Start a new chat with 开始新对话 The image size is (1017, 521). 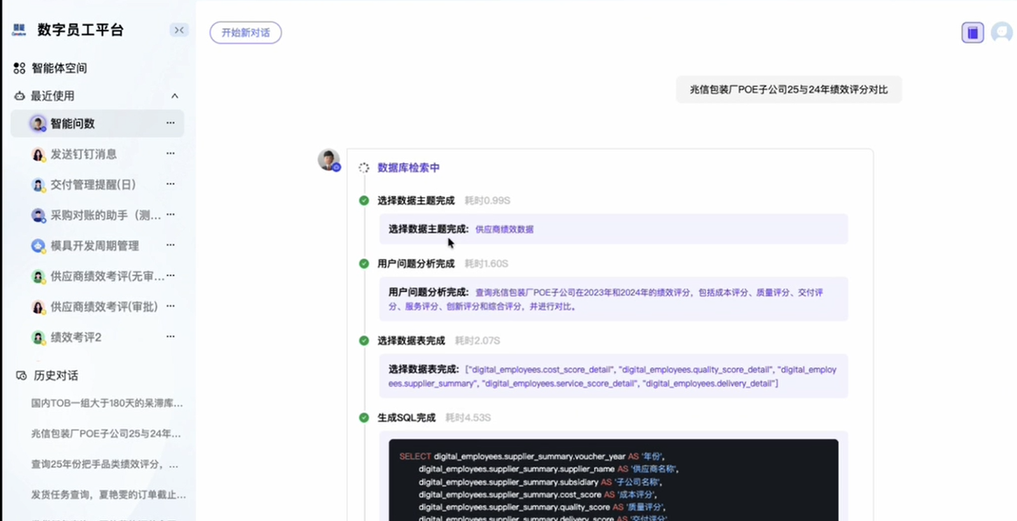coord(246,32)
